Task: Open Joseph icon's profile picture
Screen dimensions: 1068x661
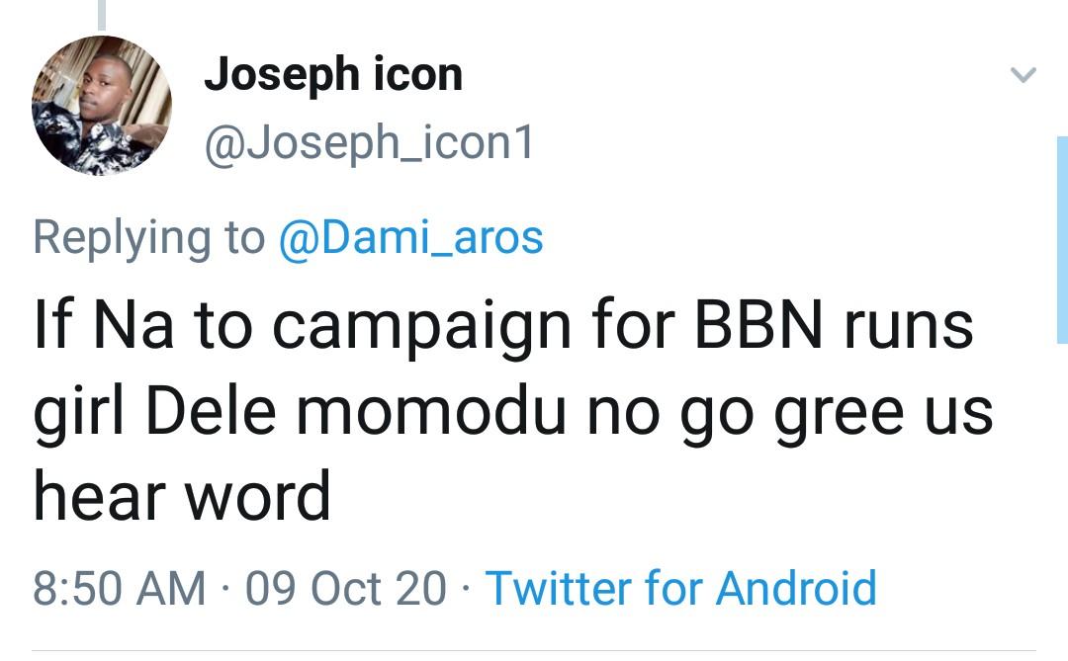Action: coord(102,106)
